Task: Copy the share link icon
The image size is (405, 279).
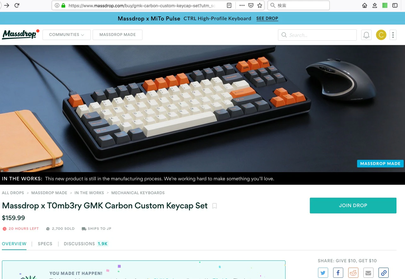Action: (x=384, y=273)
